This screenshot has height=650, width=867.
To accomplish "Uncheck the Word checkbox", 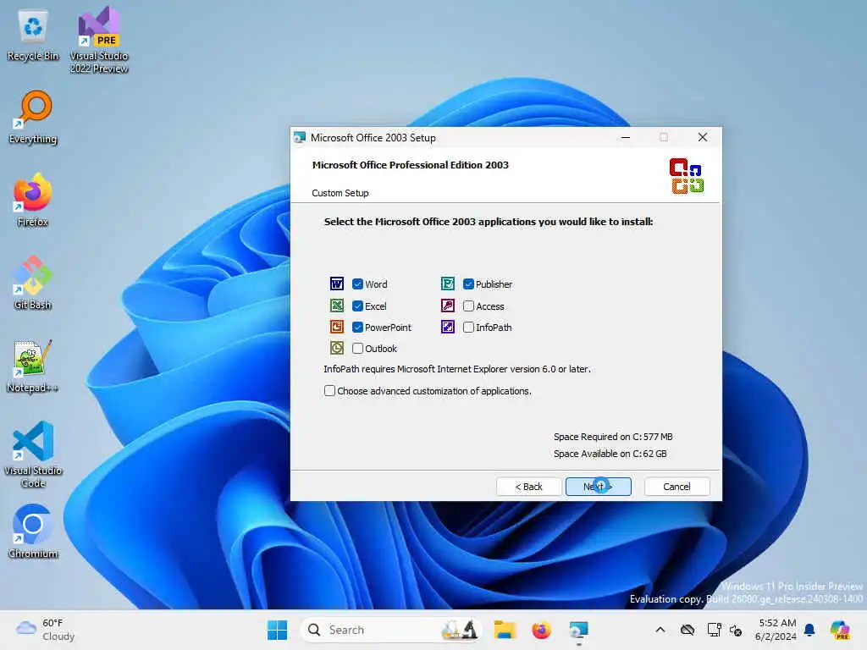I will click(x=358, y=284).
